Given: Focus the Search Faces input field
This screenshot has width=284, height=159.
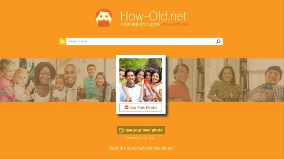Looking at the screenshot, I should [x=141, y=42].
